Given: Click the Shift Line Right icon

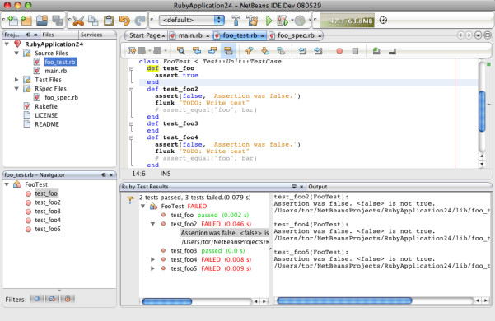Looking at the screenshot, I should coord(318,51).
